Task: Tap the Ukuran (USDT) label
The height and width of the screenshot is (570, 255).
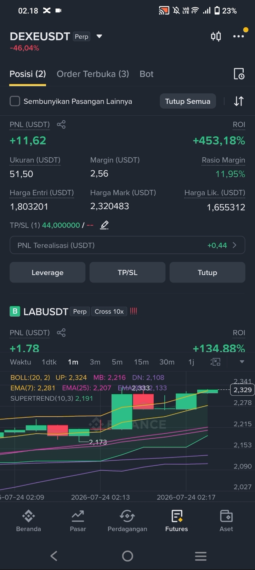Action: [x=35, y=160]
